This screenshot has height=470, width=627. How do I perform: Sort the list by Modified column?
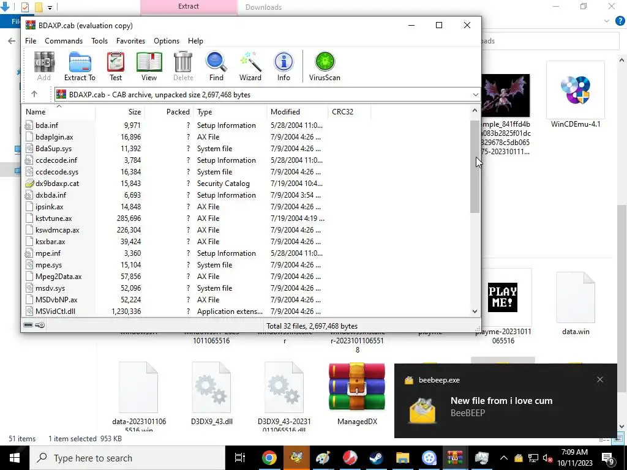coord(298,112)
